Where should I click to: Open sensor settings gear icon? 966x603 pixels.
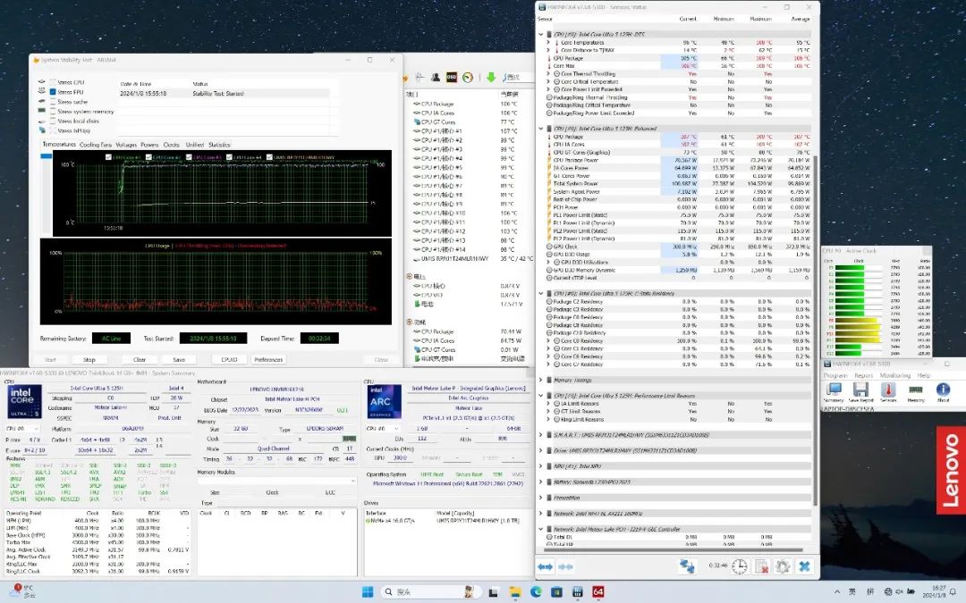pos(783,566)
